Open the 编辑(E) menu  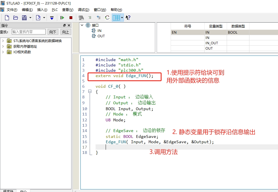pos(27,10)
